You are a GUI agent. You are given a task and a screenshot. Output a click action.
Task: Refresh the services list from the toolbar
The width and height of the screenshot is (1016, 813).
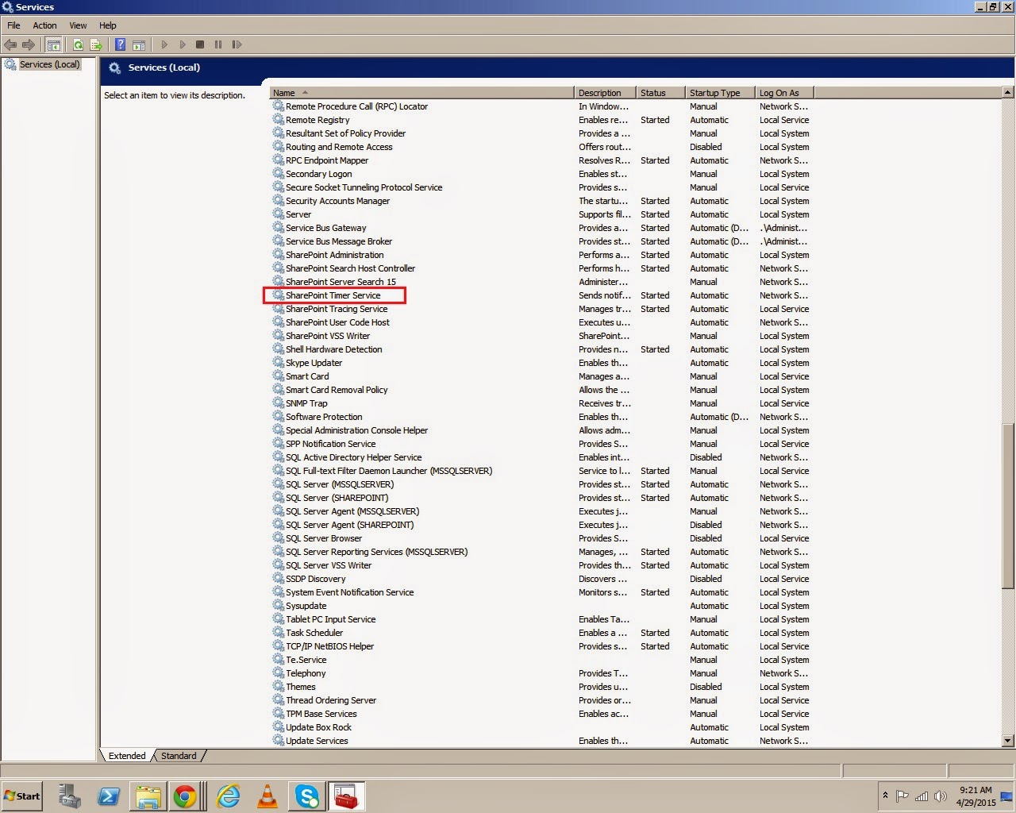coord(78,44)
